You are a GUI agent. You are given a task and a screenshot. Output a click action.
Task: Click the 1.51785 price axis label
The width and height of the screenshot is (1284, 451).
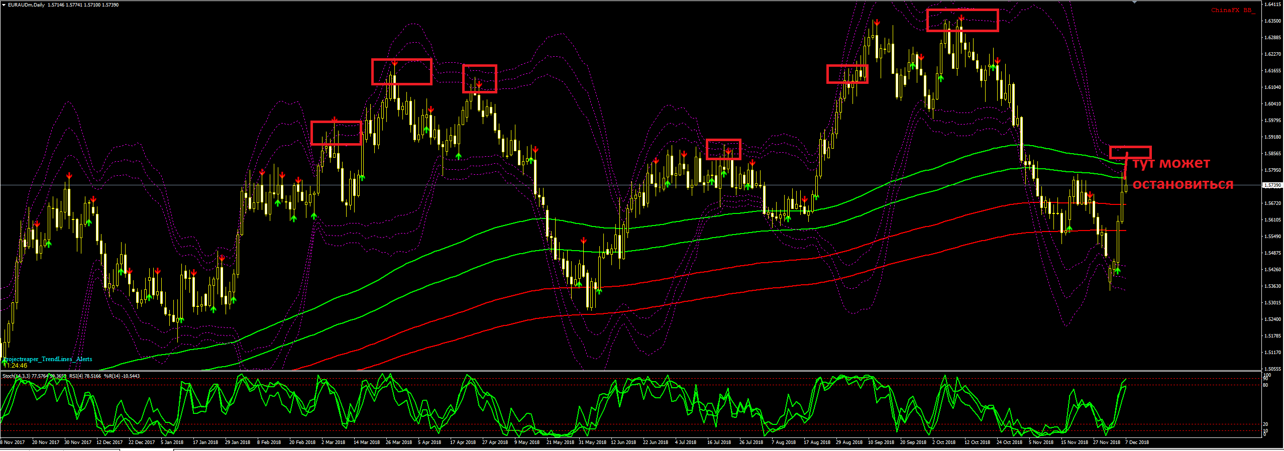[1272, 336]
